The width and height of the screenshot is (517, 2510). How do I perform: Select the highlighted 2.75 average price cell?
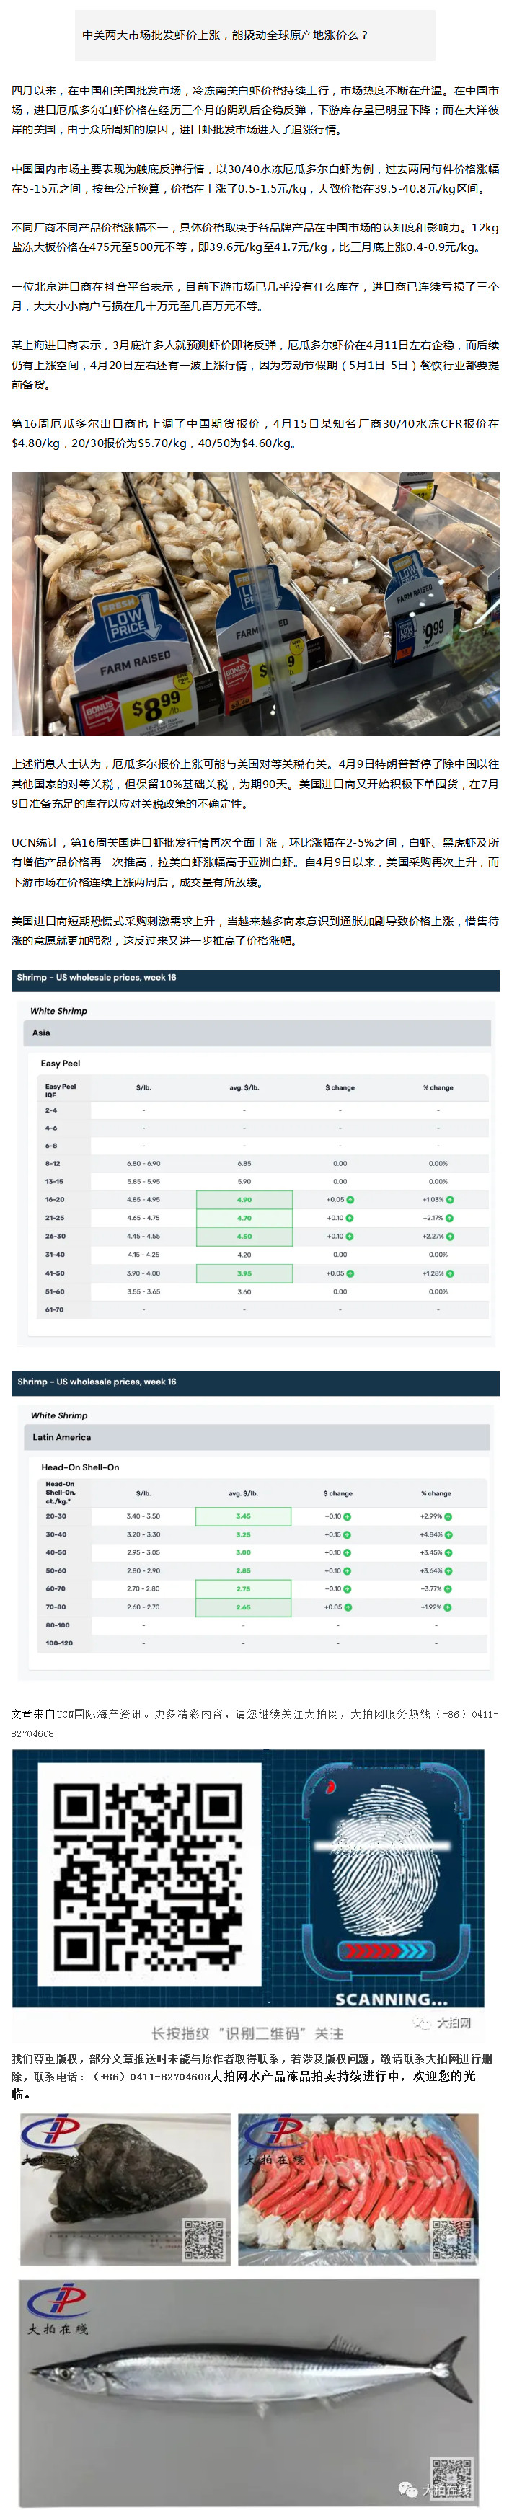point(244,1588)
